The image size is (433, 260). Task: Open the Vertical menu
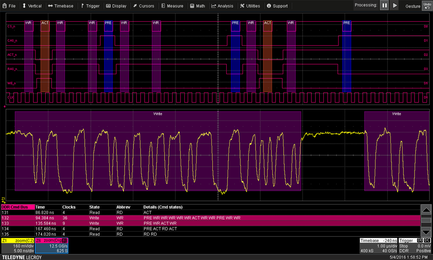coord(32,6)
